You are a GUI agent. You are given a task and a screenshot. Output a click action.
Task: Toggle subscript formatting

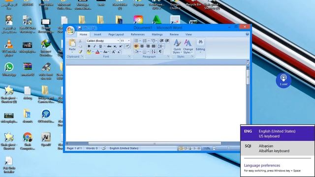pyautogui.click(x=115, y=46)
